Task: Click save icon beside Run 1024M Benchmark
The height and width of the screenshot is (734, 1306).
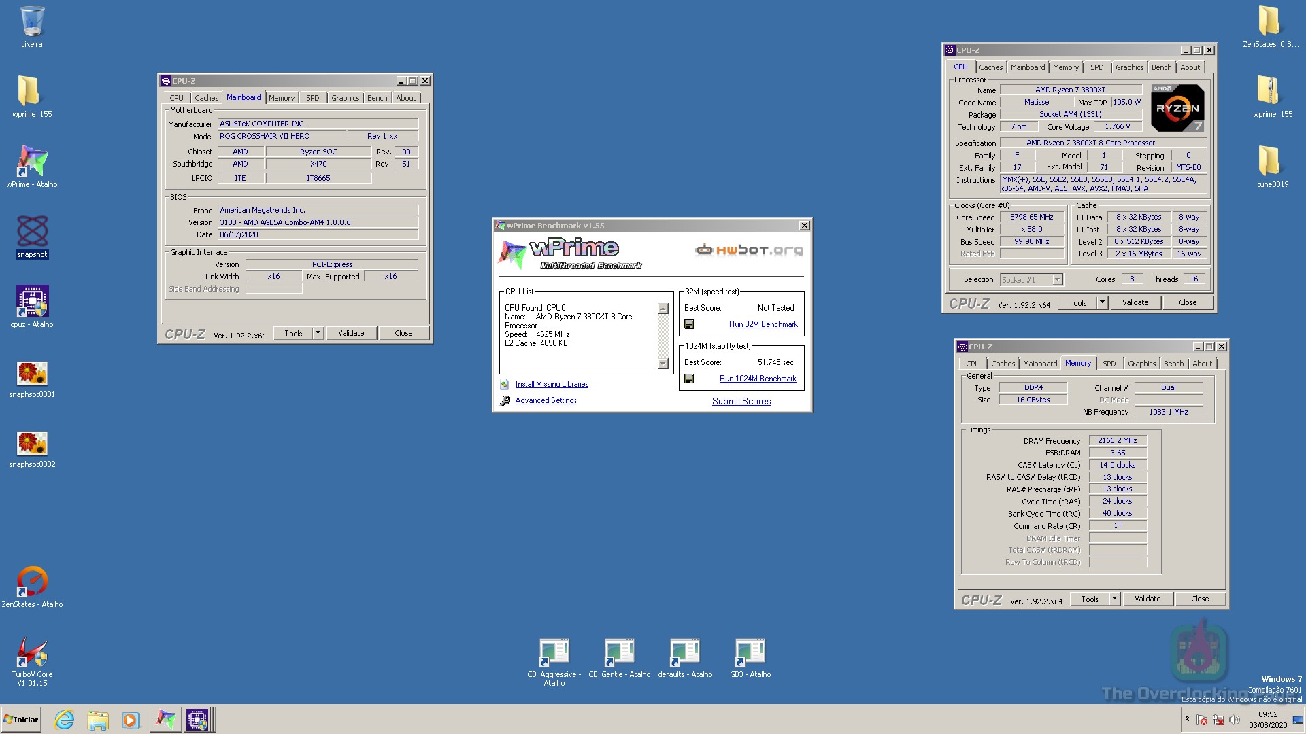Action: click(689, 379)
